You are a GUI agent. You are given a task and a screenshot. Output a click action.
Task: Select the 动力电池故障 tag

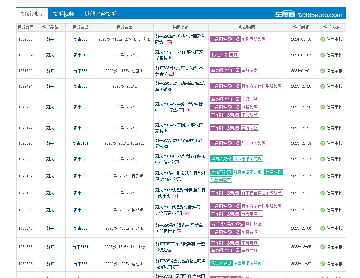tap(253, 143)
